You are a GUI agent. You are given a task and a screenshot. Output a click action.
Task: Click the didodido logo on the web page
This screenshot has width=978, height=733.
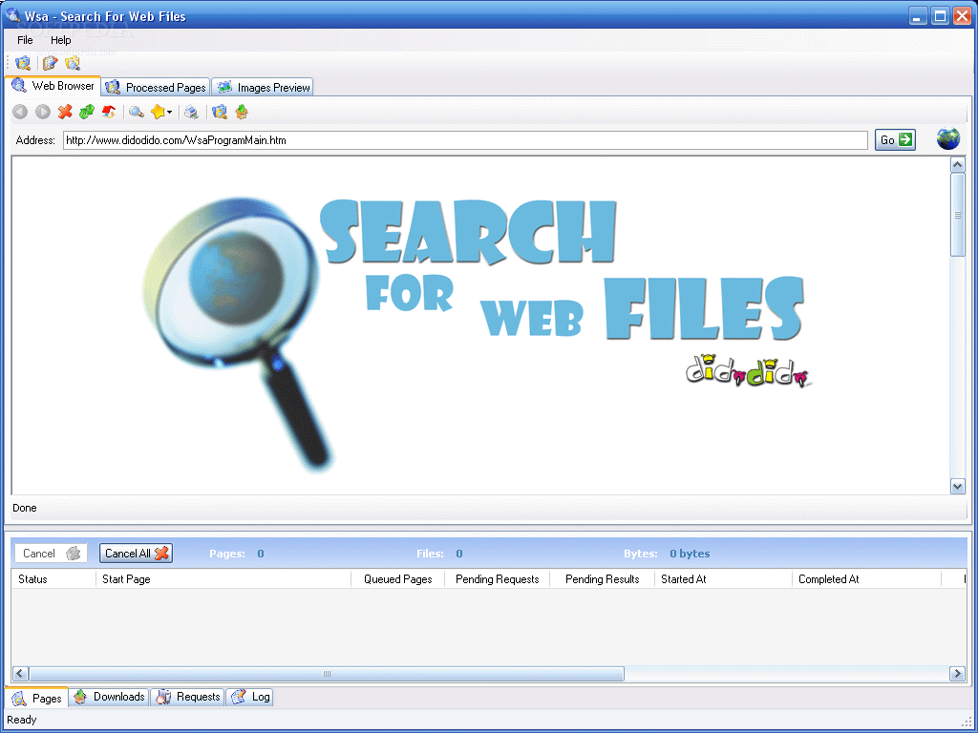[x=749, y=371]
